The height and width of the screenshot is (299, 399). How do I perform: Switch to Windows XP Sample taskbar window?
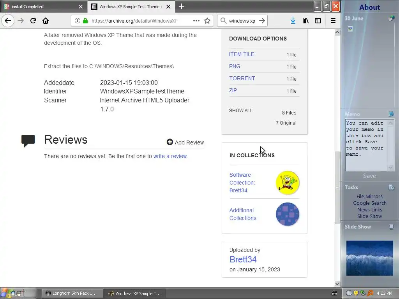135,293
